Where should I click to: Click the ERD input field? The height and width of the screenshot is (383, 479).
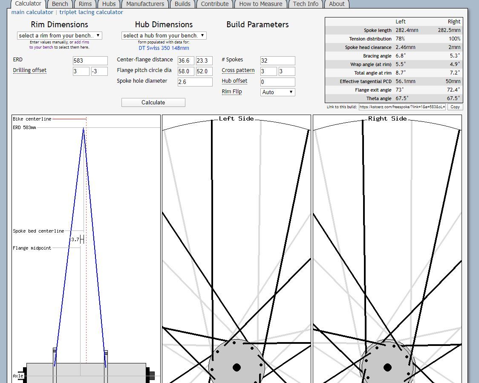(90, 60)
